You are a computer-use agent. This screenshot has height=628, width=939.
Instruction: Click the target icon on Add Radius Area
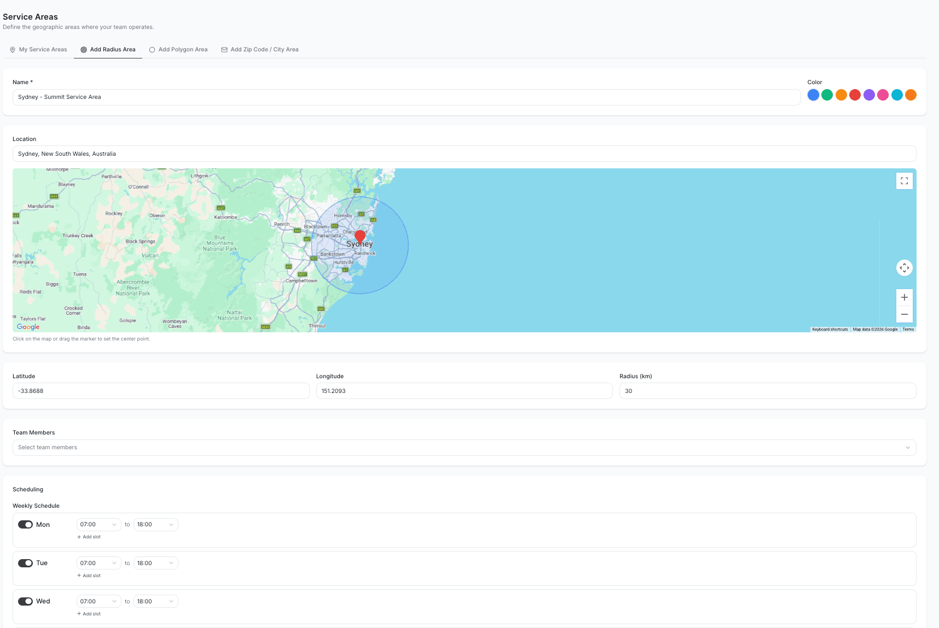click(x=84, y=49)
